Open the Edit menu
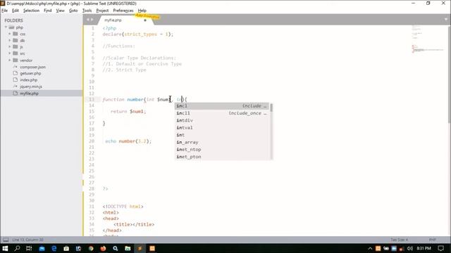 16,11
